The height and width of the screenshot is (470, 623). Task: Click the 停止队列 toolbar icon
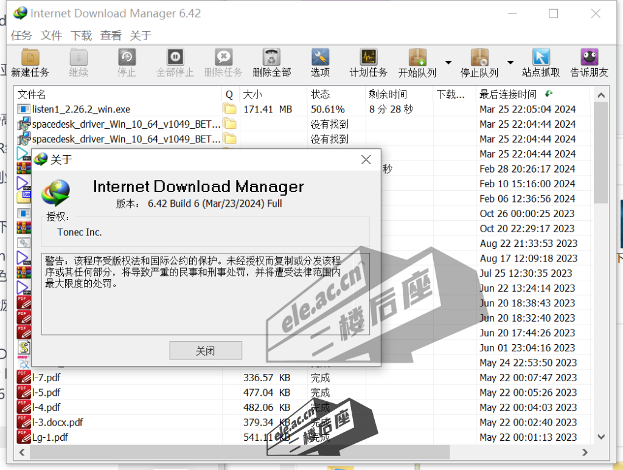tap(479, 58)
